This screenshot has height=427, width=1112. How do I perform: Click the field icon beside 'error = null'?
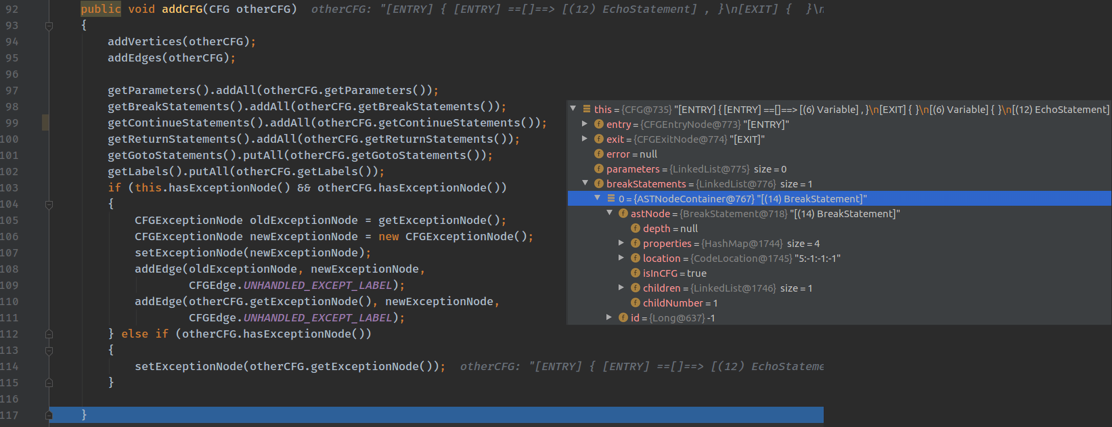click(x=599, y=154)
